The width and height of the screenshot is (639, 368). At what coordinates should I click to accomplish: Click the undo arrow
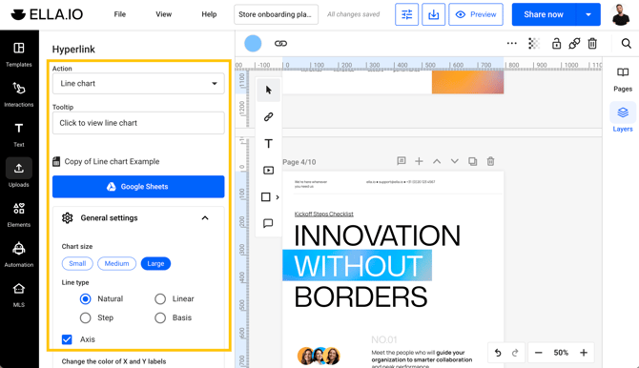[498, 353]
